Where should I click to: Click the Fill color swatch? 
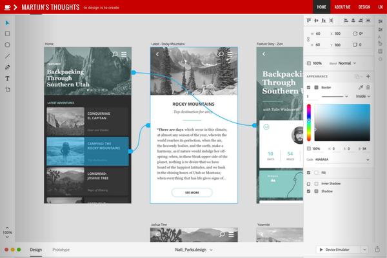[x=316, y=173]
